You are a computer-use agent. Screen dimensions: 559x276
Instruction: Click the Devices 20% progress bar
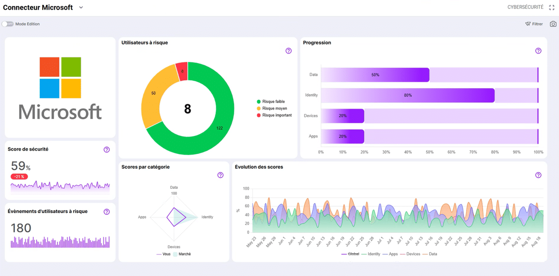click(342, 116)
